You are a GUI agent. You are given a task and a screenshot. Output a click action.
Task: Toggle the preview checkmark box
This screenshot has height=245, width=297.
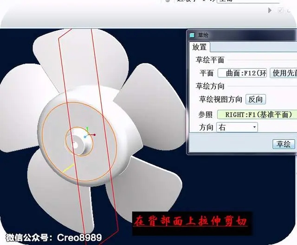point(280,10)
